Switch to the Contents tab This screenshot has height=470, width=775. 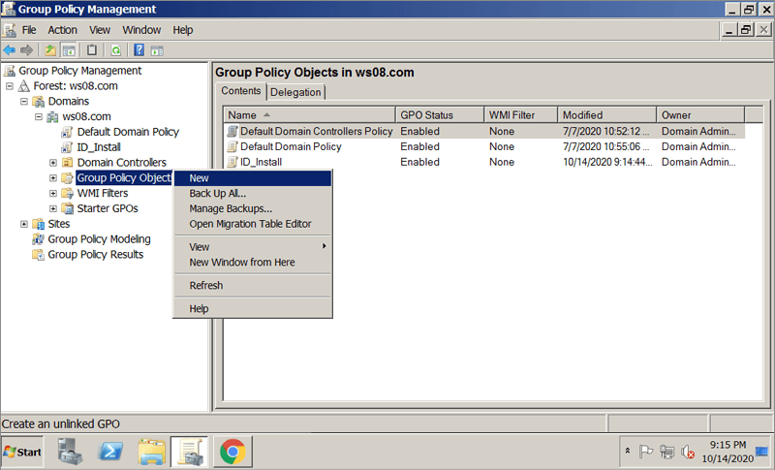tap(240, 91)
